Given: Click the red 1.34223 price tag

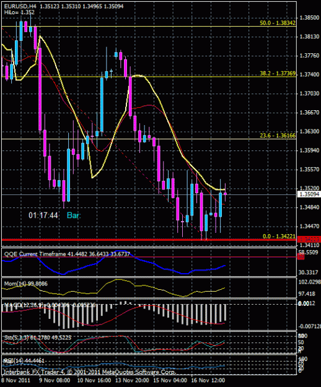Looking at the screenshot, I should coord(309,239).
